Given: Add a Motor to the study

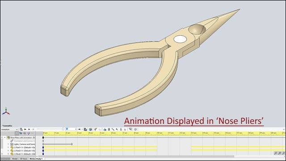Looking at the screenshot, I should click(x=105, y=129).
